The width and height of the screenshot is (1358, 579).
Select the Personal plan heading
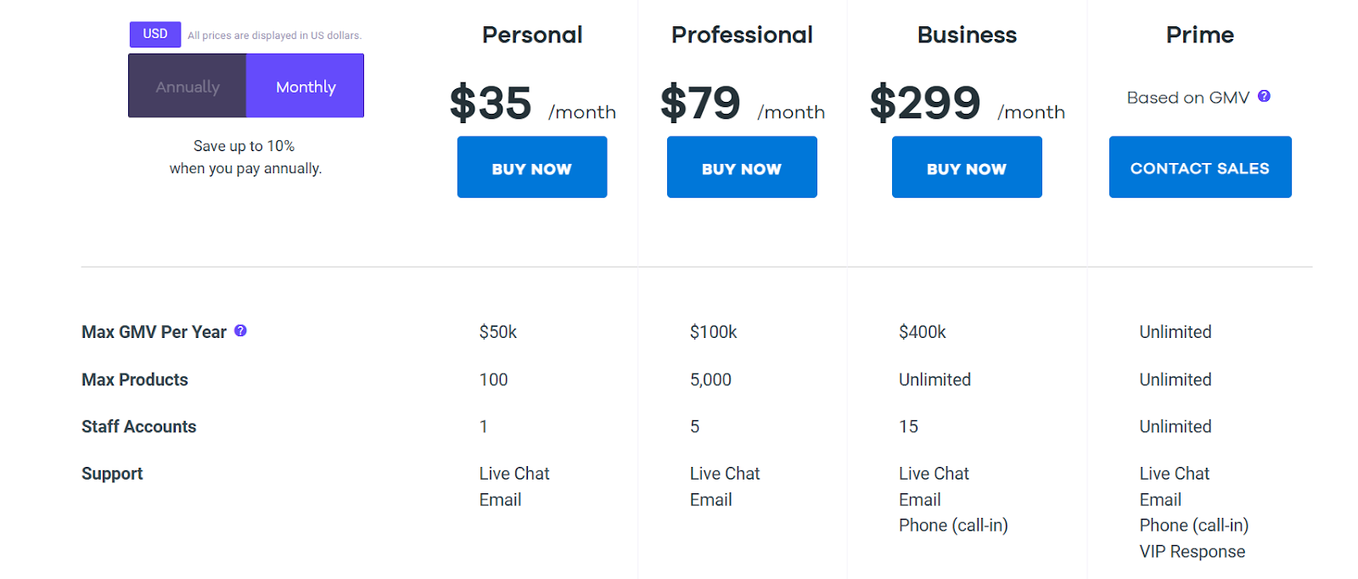(532, 35)
